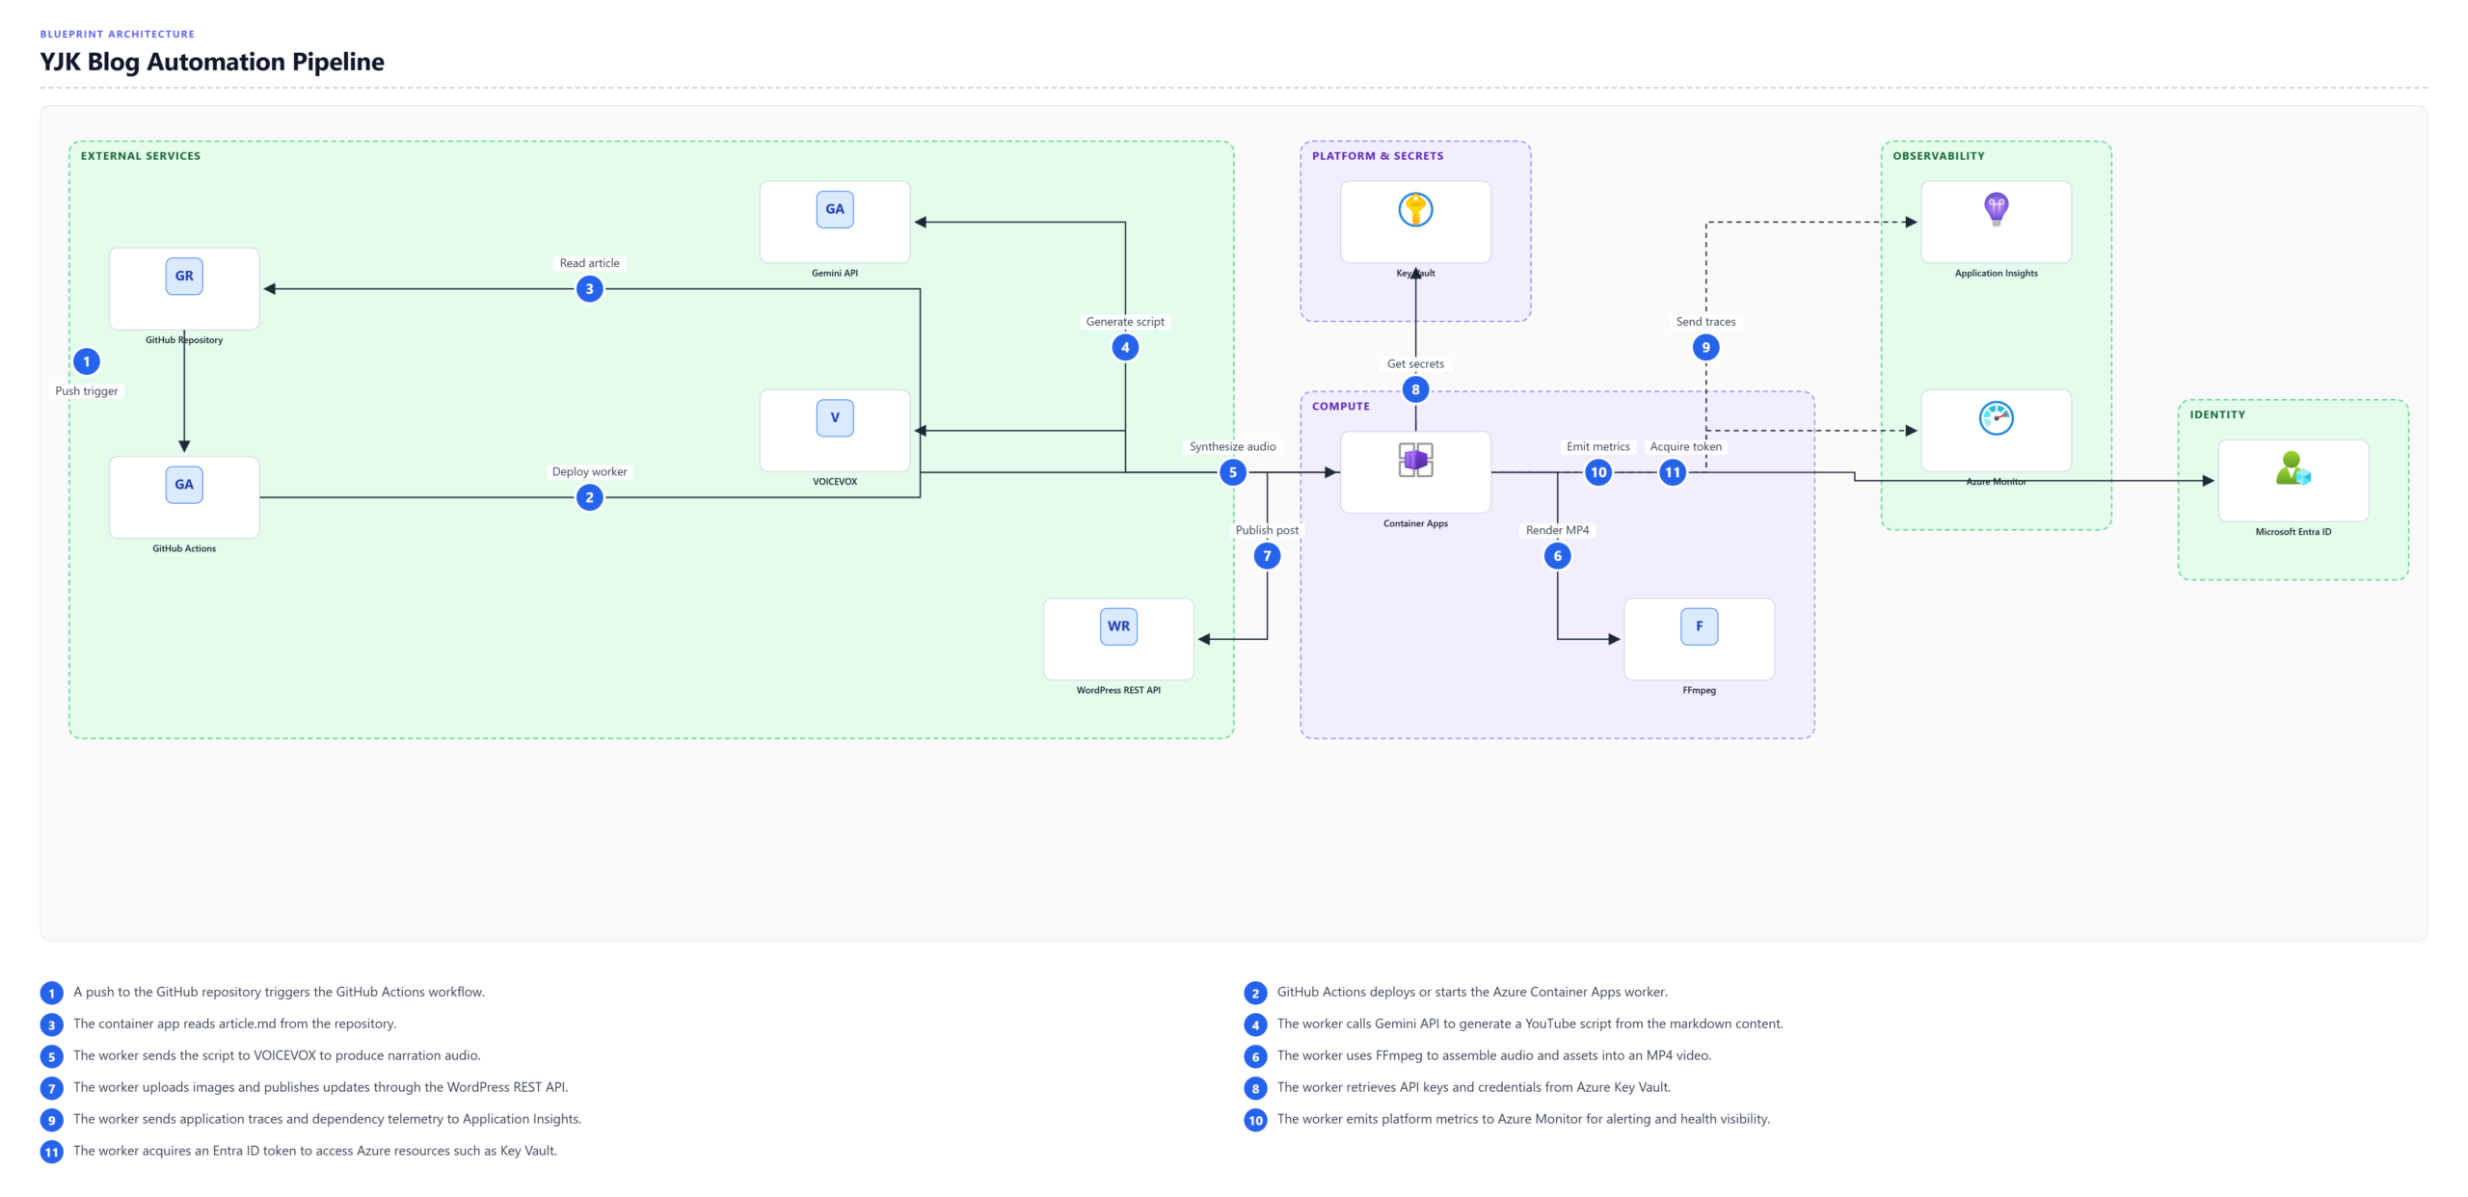This screenshot has width=2468, height=1197.
Task: Click legend badge 2 beside deploy description
Action: coord(1255,993)
